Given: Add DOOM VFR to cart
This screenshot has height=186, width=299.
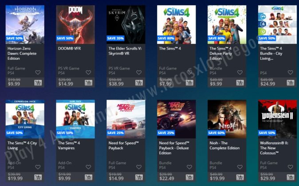Looking at the screenshot, I should (x=88, y=83).
